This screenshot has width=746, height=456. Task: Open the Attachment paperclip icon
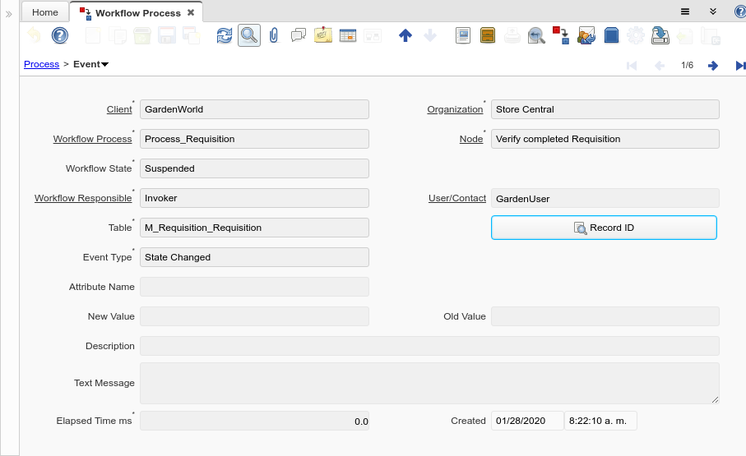pos(274,35)
